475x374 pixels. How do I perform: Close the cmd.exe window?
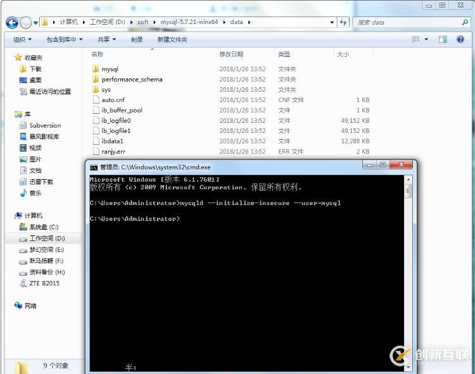[x=401, y=165]
